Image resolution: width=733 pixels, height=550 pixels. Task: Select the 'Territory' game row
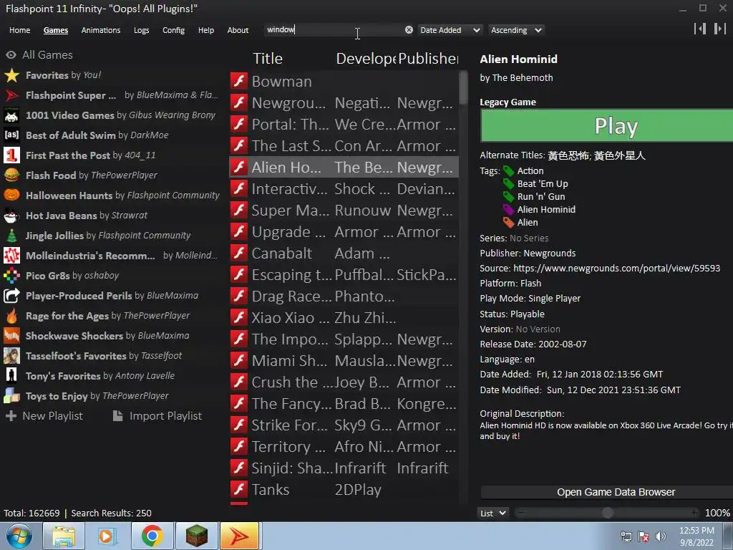point(344,447)
